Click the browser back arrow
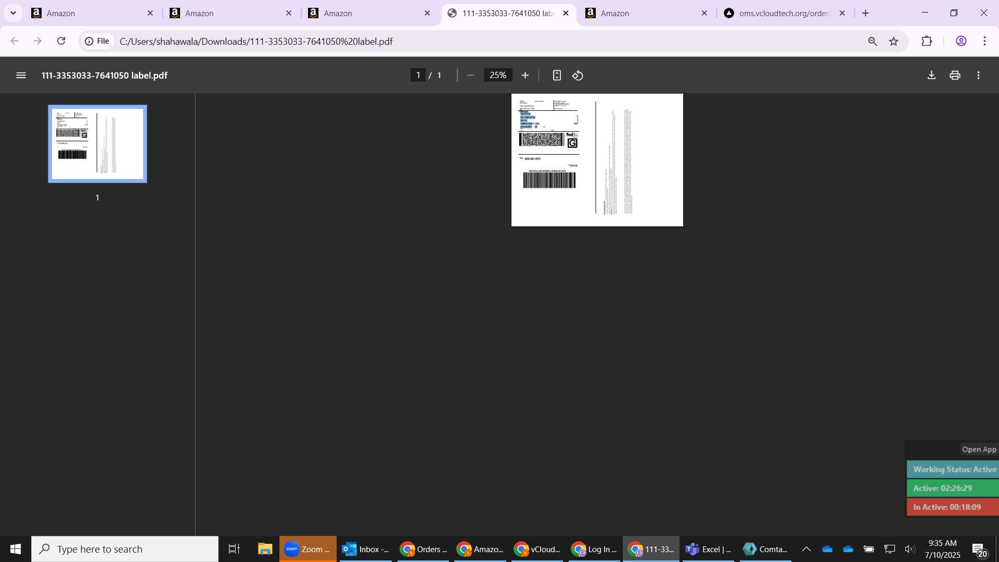Image resolution: width=999 pixels, height=562 pixels. tap(15, 41)
